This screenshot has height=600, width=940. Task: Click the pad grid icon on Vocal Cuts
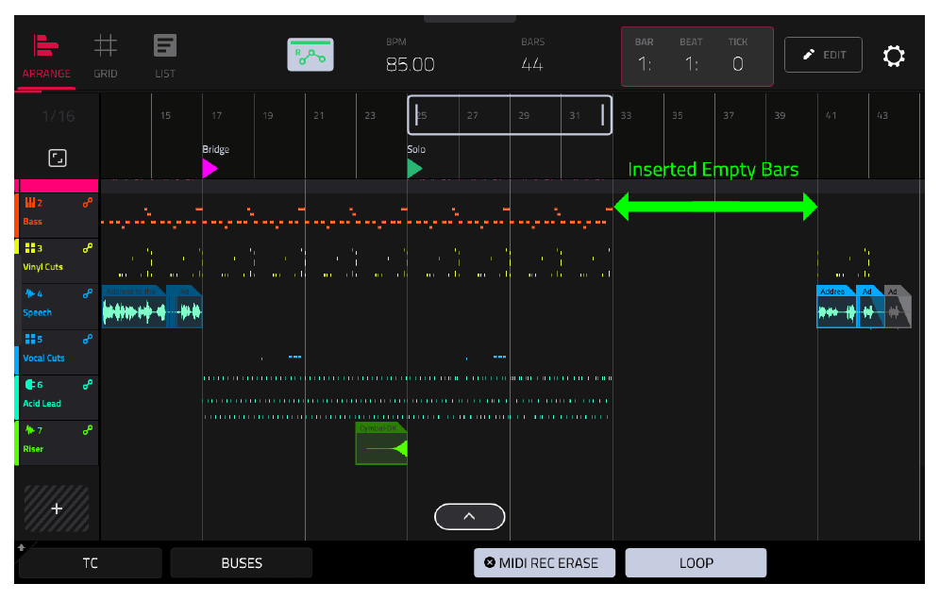tap(30, 339)
